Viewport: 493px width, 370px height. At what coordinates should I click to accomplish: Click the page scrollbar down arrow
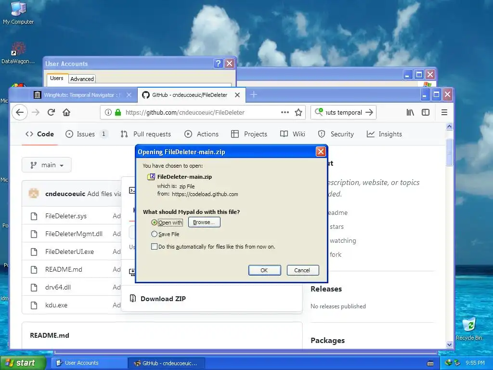pos(449,344)
